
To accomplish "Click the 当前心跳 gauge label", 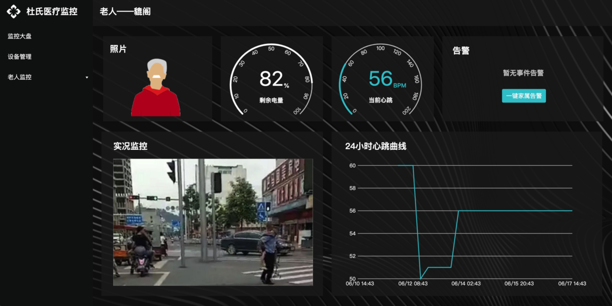I will (381, 100).
